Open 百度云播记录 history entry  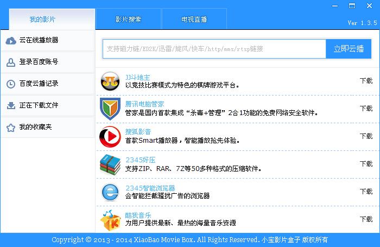pyautogui.click(x=39, y=84)
